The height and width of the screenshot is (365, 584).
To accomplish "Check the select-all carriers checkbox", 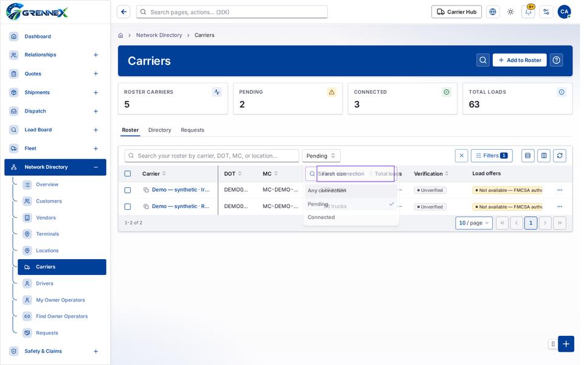I will click(127, 173).
